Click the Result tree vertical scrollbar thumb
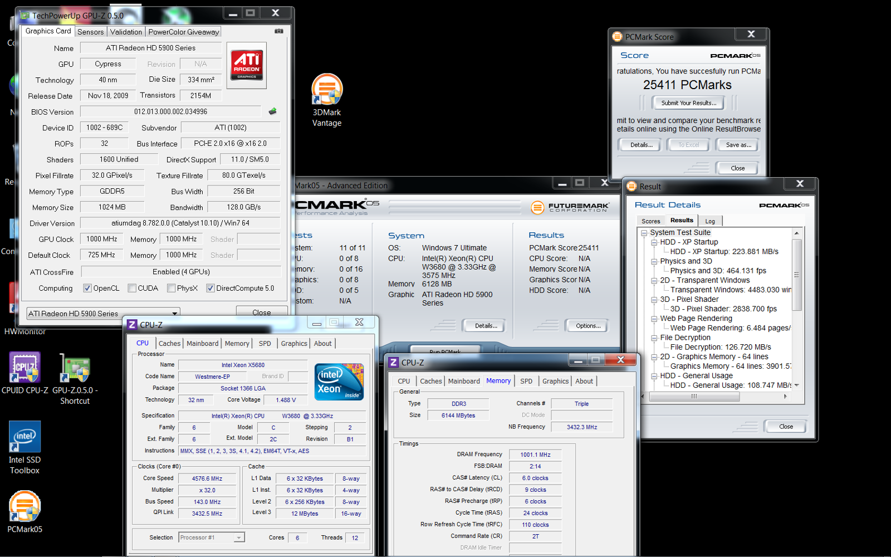This screenshot has width=891, height=557. point(796,274)
